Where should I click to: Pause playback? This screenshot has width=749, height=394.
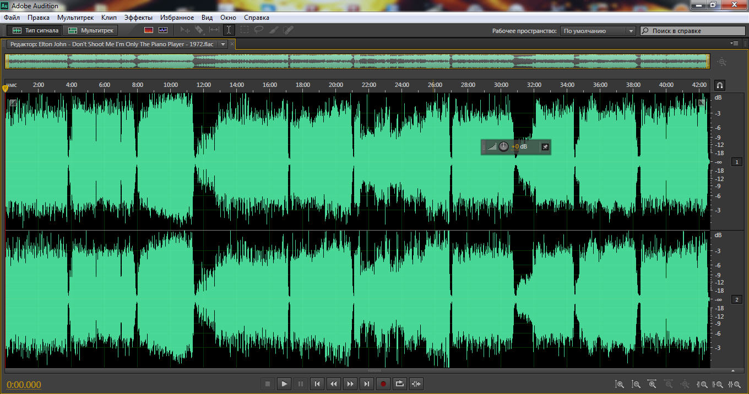tap(301, 384)
